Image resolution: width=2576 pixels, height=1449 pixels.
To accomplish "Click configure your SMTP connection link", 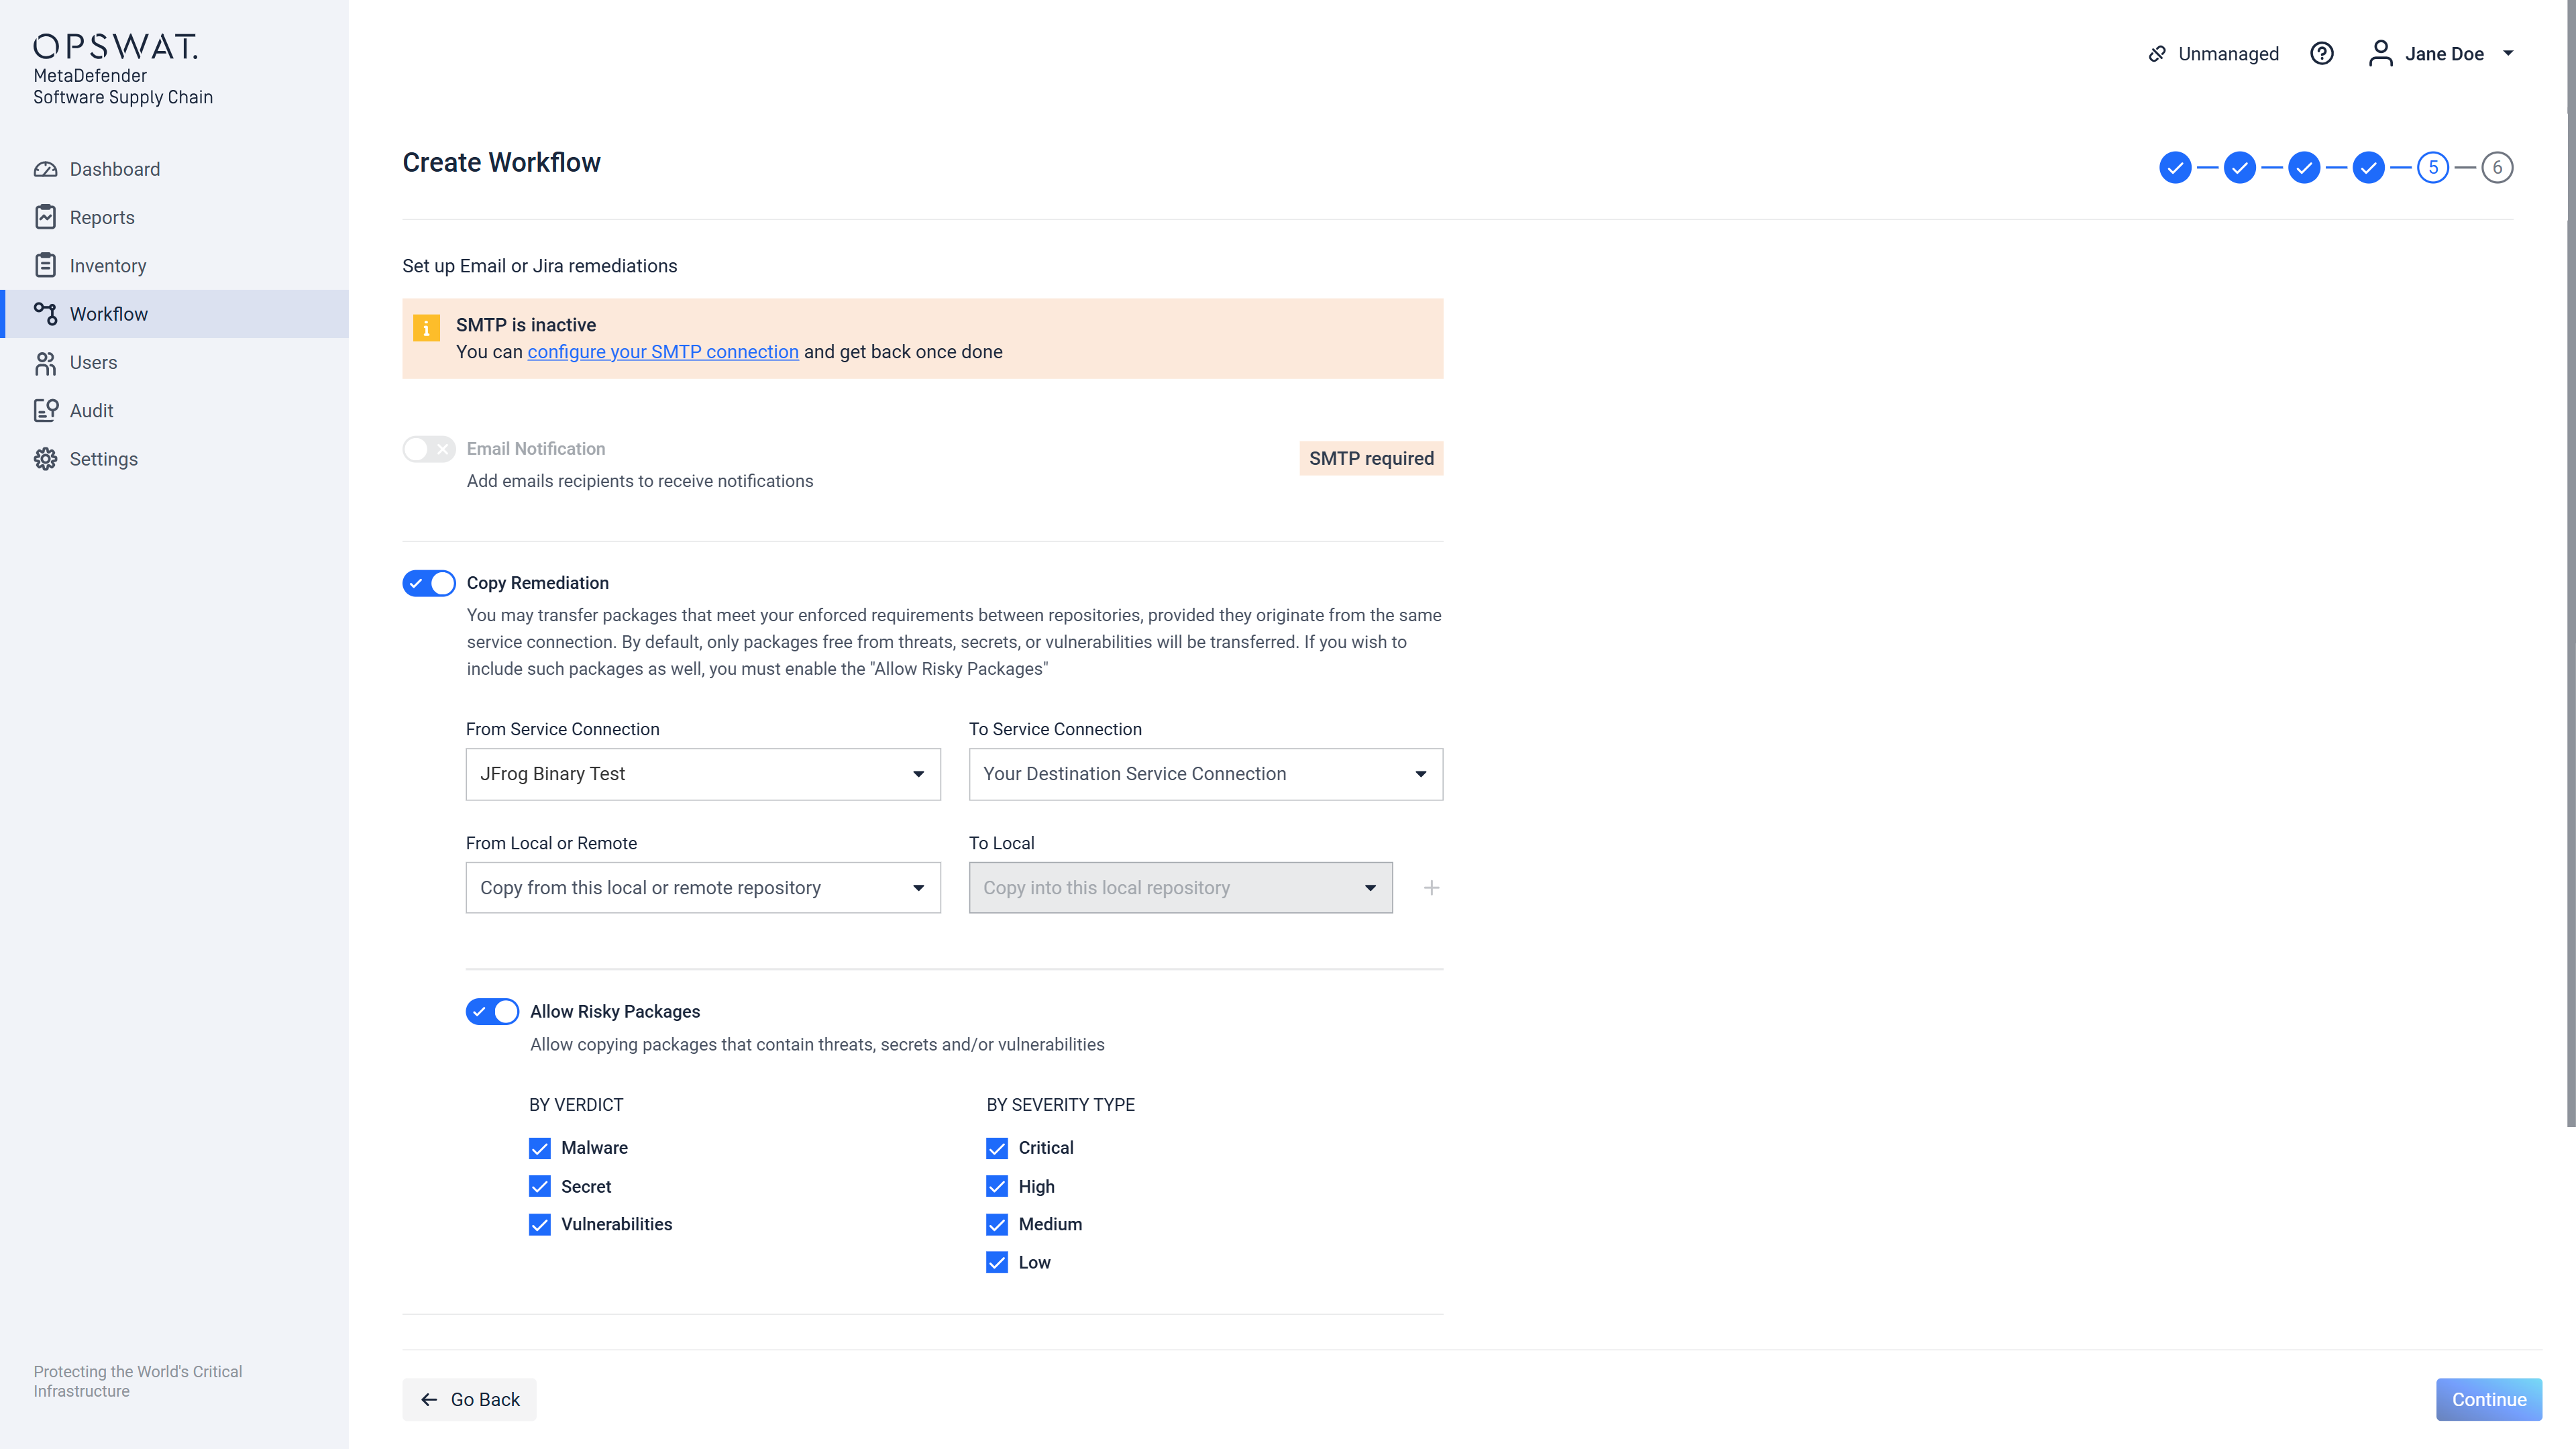I will tap(662, 352).
